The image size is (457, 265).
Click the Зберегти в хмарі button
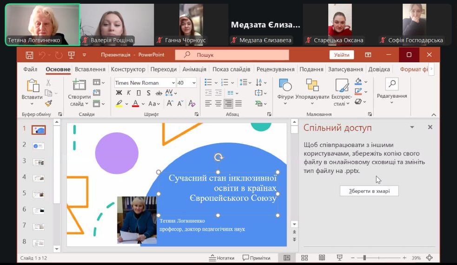[369, 191]
